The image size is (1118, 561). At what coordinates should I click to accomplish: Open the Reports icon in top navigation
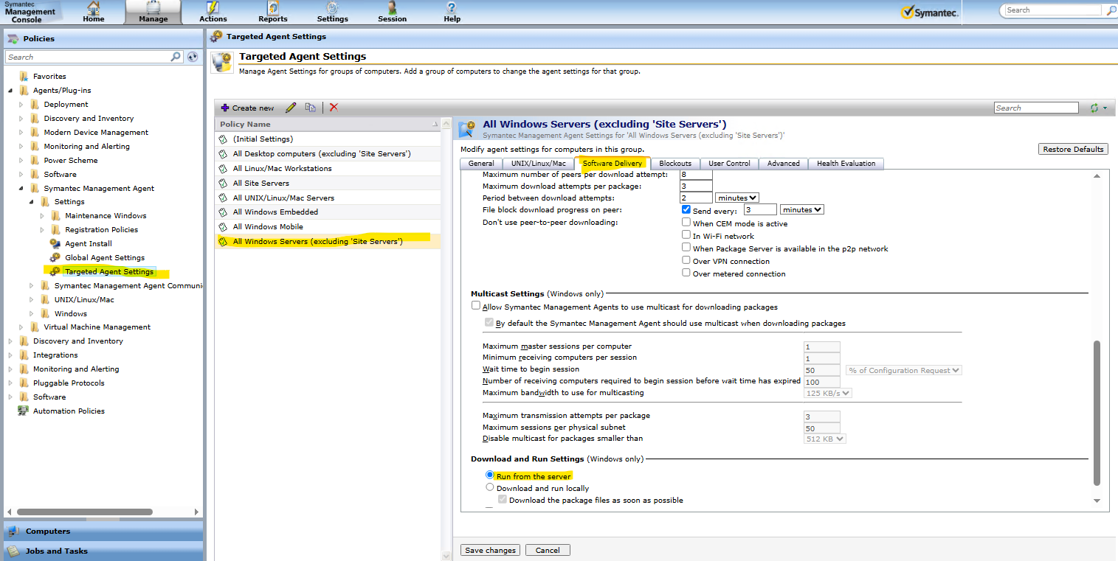[x=272, y=11]
